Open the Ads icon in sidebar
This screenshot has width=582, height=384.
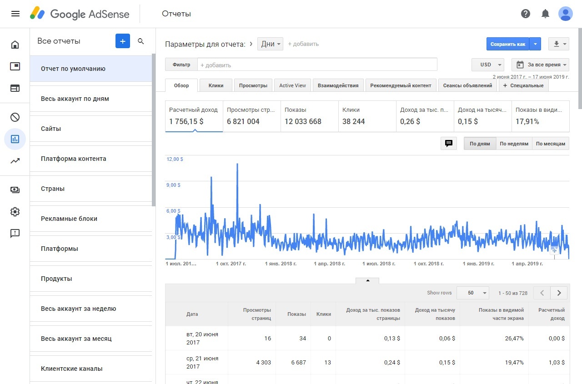pos(15,66)
